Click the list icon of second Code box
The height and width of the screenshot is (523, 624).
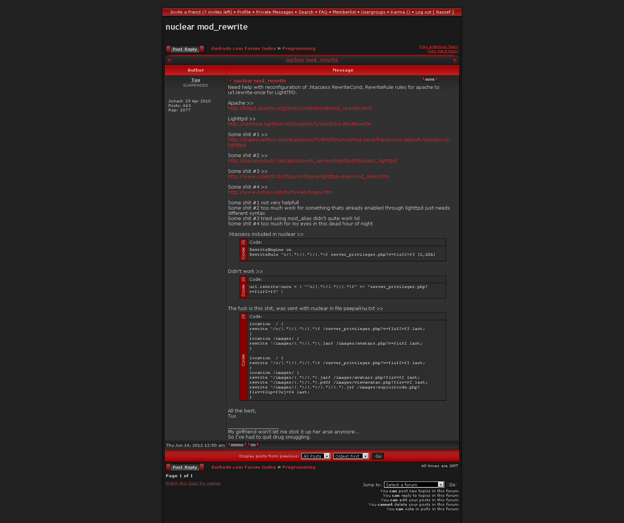[x=243, y=279]
